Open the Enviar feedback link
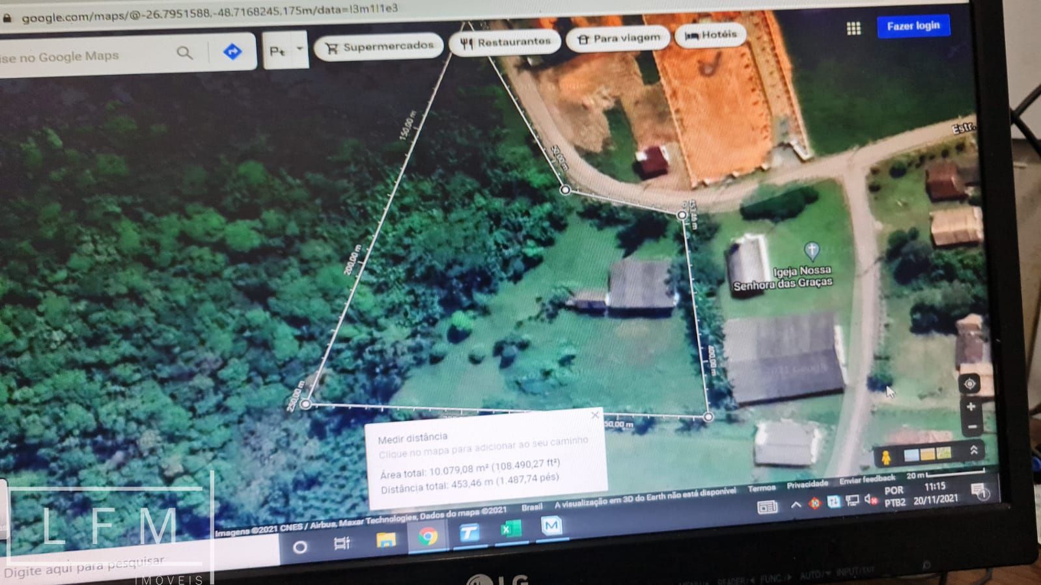 coord(867,480)
